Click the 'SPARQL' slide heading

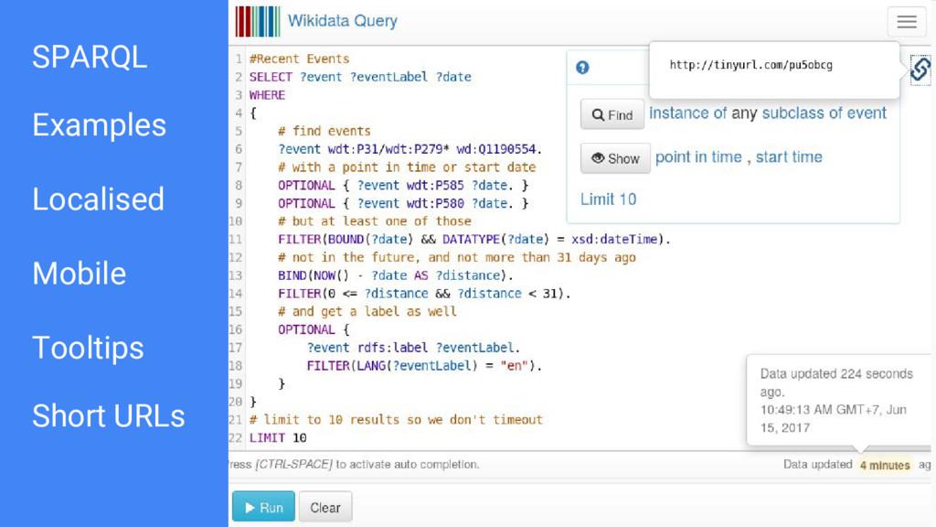click(x=90, y=58)
